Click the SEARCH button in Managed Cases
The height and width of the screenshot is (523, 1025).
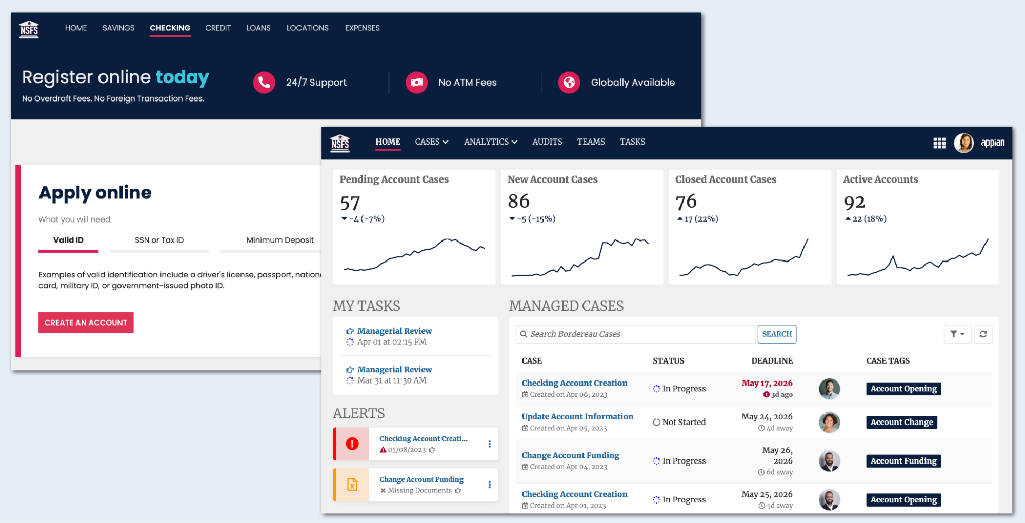pyautogui.click(x=777, y=334)
